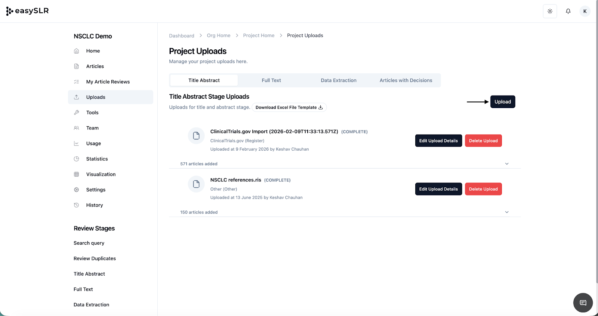This screenshot has width=598, height=316.
Task: Open the chat support bubble icon
Action: point(583,303)
